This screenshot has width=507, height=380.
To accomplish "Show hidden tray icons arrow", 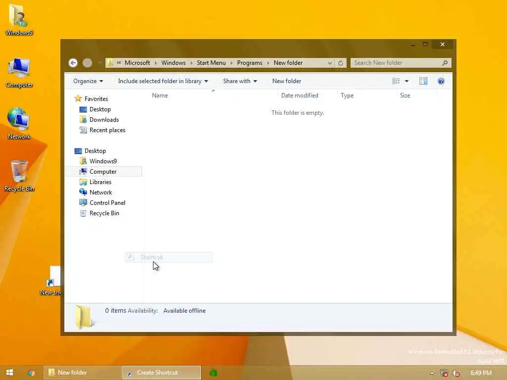I will click(x=432, y=373).
